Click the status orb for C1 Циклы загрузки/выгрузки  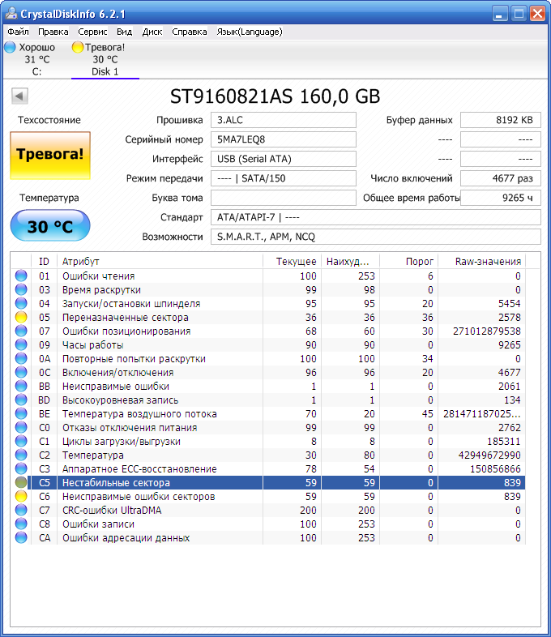point(21,441)
